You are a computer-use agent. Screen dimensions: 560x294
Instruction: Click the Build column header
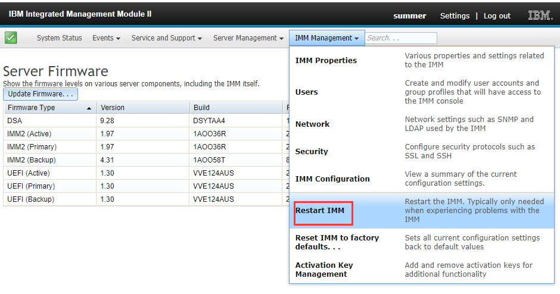tap(236, 107)
